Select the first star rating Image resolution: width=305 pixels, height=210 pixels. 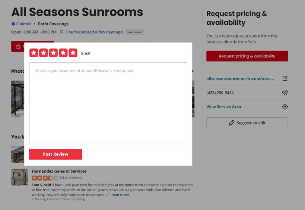34,53
